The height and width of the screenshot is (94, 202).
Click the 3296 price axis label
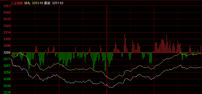pos(7,46)
